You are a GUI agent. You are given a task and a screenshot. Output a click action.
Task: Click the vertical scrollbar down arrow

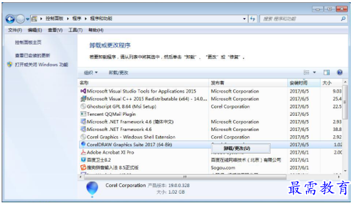345,171
